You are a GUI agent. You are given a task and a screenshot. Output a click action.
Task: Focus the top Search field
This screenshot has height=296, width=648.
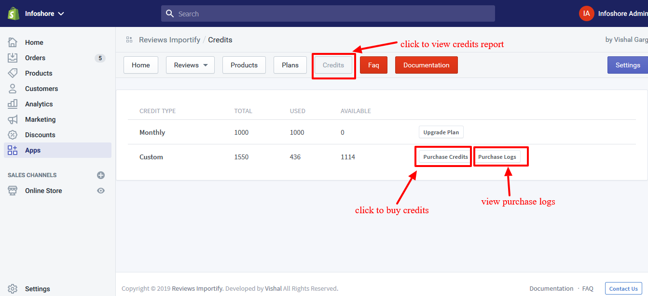point(328,13)
